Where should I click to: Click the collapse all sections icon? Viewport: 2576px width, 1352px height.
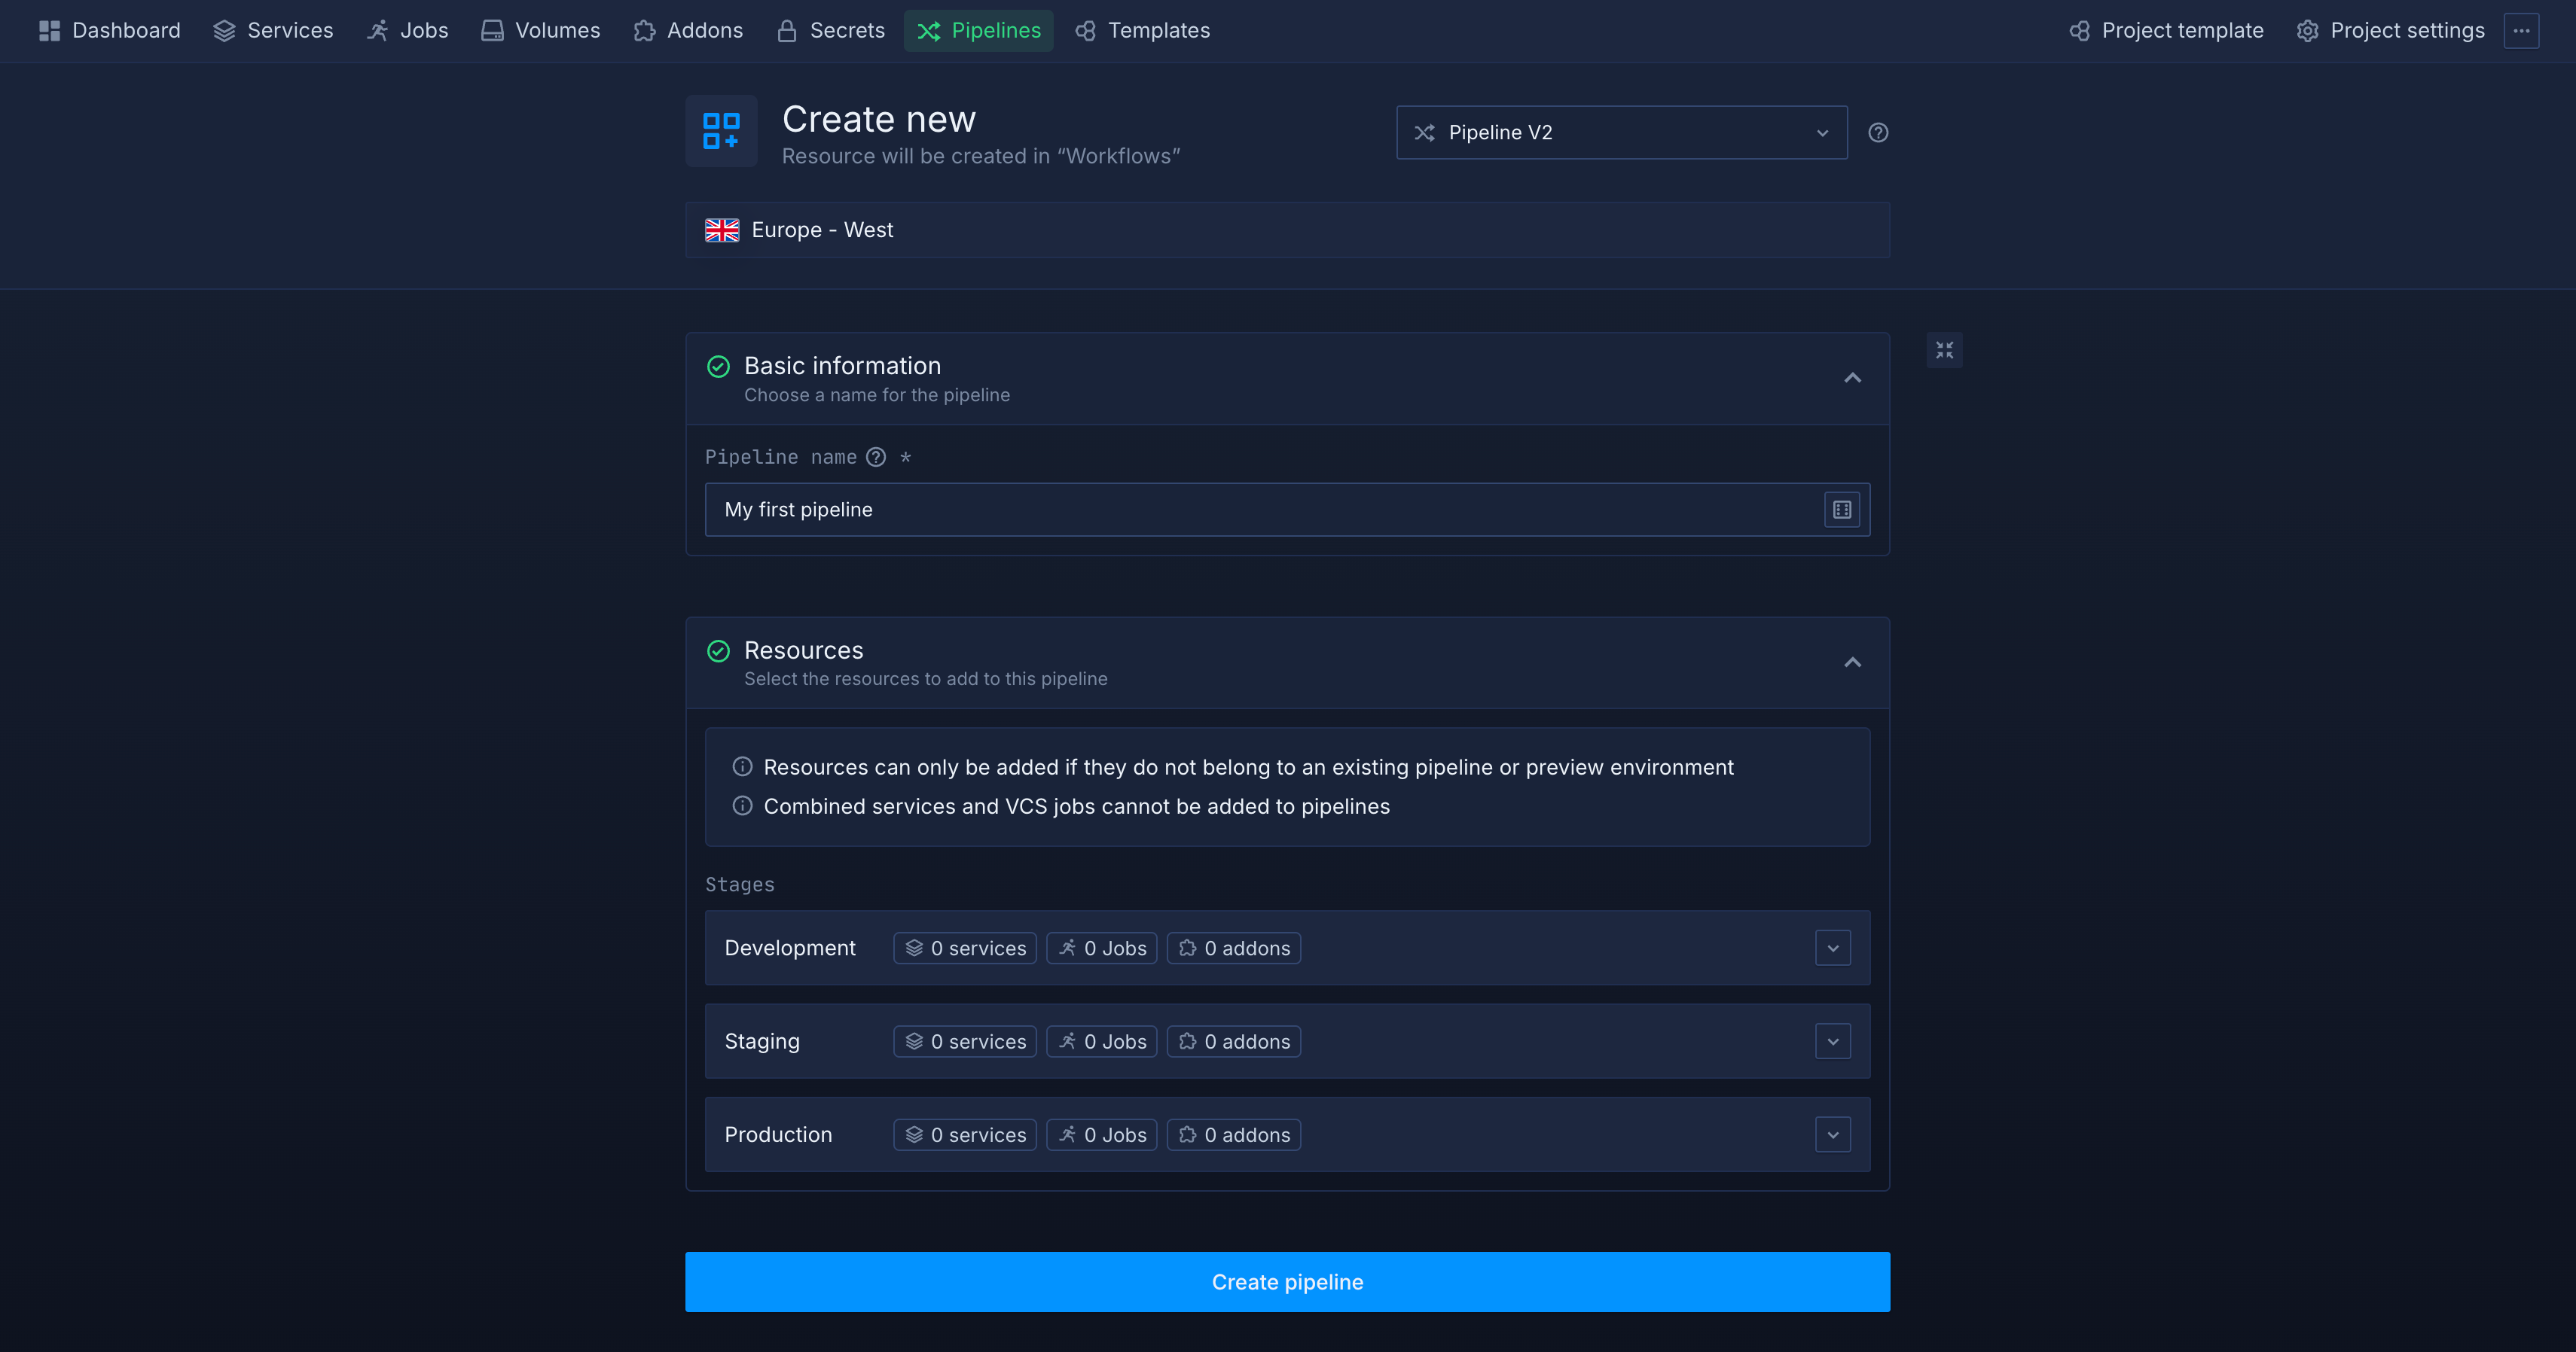coord(1944,351)
